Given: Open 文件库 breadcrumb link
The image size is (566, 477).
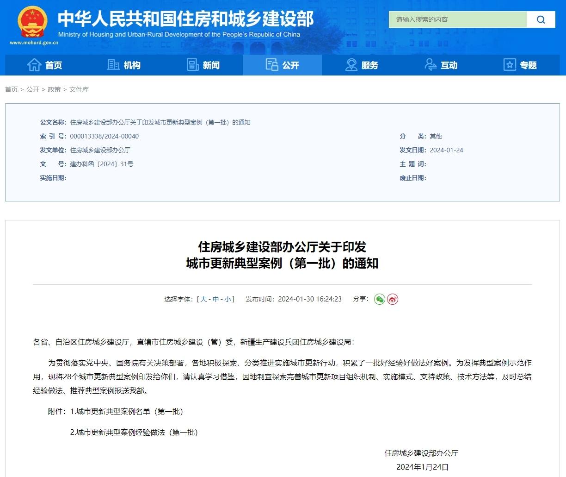Looking at the screenshot, I should click(79, 89).
